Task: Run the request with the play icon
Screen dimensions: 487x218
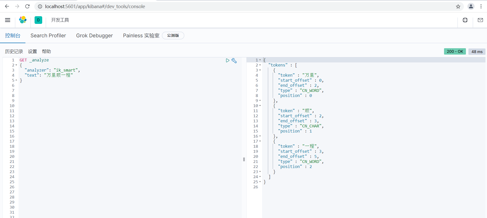Action: tap(227, 60)
